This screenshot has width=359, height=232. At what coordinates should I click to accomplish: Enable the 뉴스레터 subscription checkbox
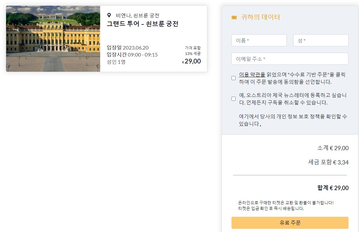coord(233,99)
